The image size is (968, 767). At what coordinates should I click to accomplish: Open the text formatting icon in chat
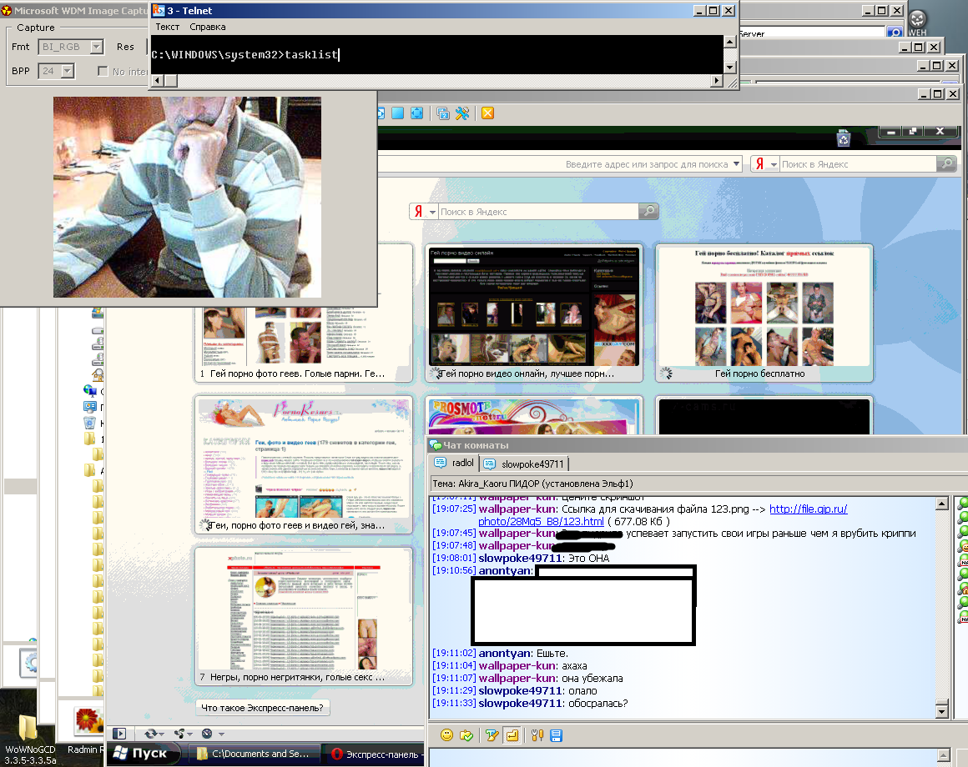click(x=492, y=735)
